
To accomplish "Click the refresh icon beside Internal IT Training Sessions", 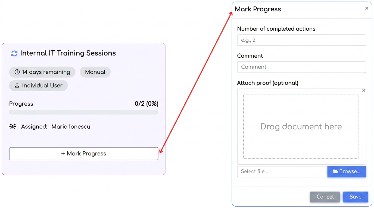I will click(x=14, y=53).
